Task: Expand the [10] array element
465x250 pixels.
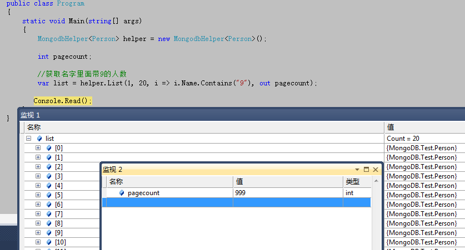Action: (x=38, y=242)
